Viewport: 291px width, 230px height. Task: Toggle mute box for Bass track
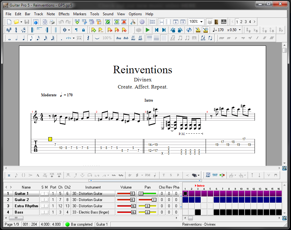pos(46,212)
